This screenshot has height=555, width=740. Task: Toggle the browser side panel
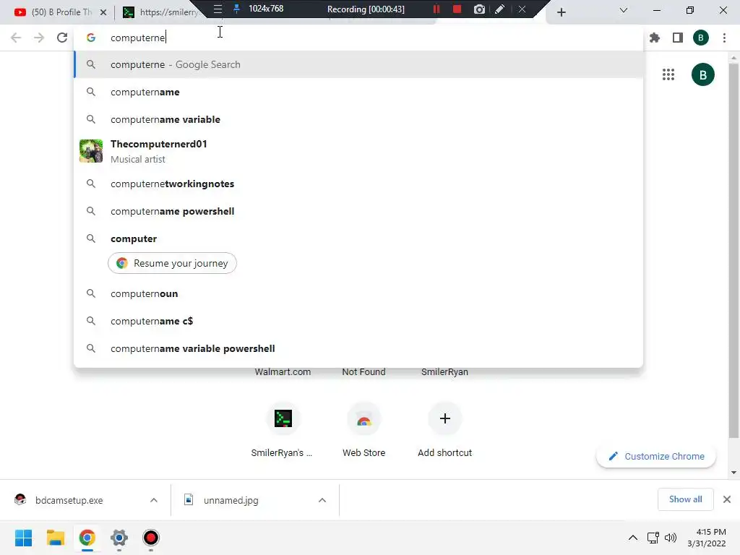(x=678, y=38)
